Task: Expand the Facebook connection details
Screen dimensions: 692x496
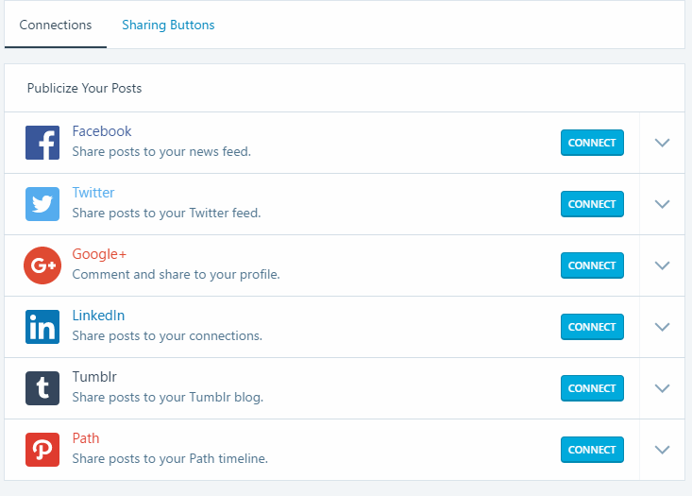Action: click(662, 143)
